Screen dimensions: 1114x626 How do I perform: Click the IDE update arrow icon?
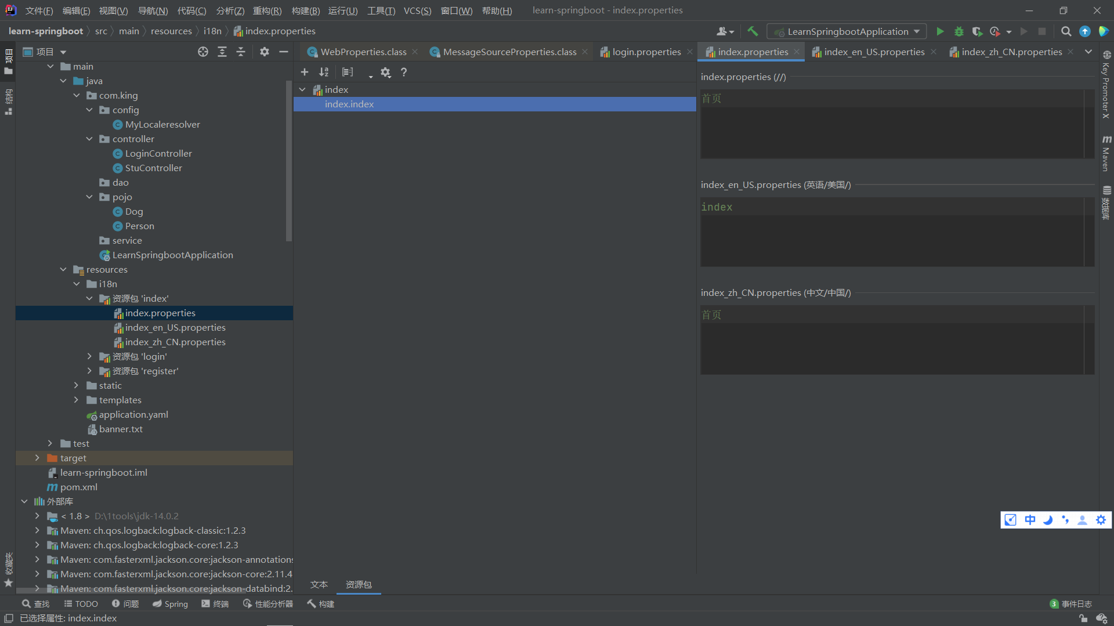tap(1085, 31)
